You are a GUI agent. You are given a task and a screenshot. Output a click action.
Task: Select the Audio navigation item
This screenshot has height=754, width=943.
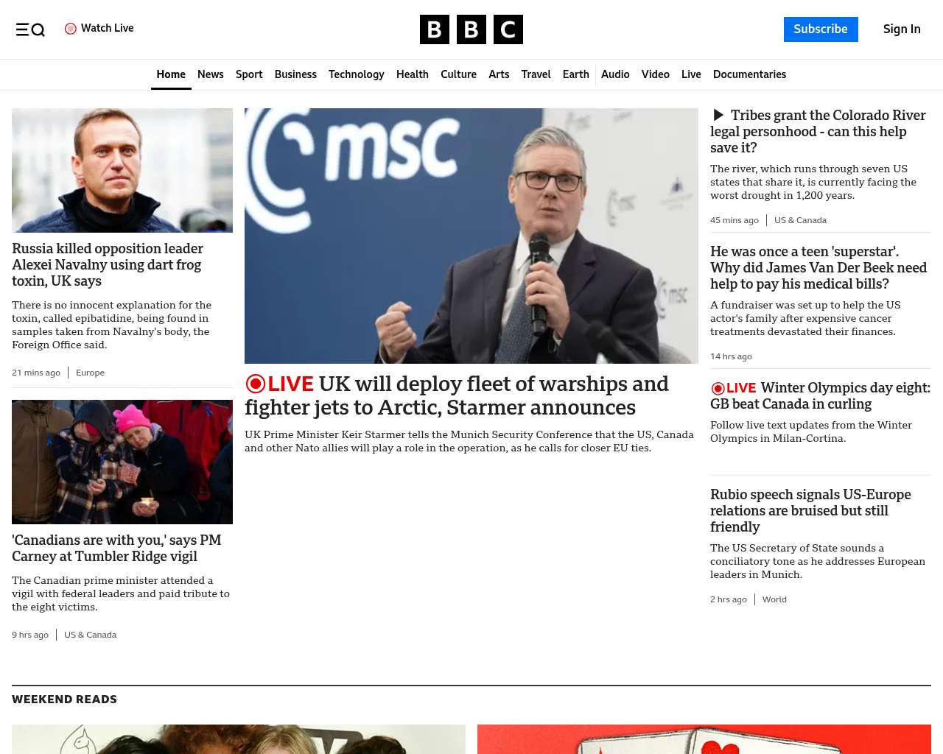[x=615, y=74]
